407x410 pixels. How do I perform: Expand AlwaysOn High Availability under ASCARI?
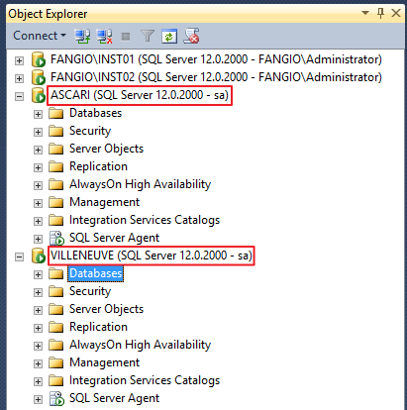tap(38, 185)
